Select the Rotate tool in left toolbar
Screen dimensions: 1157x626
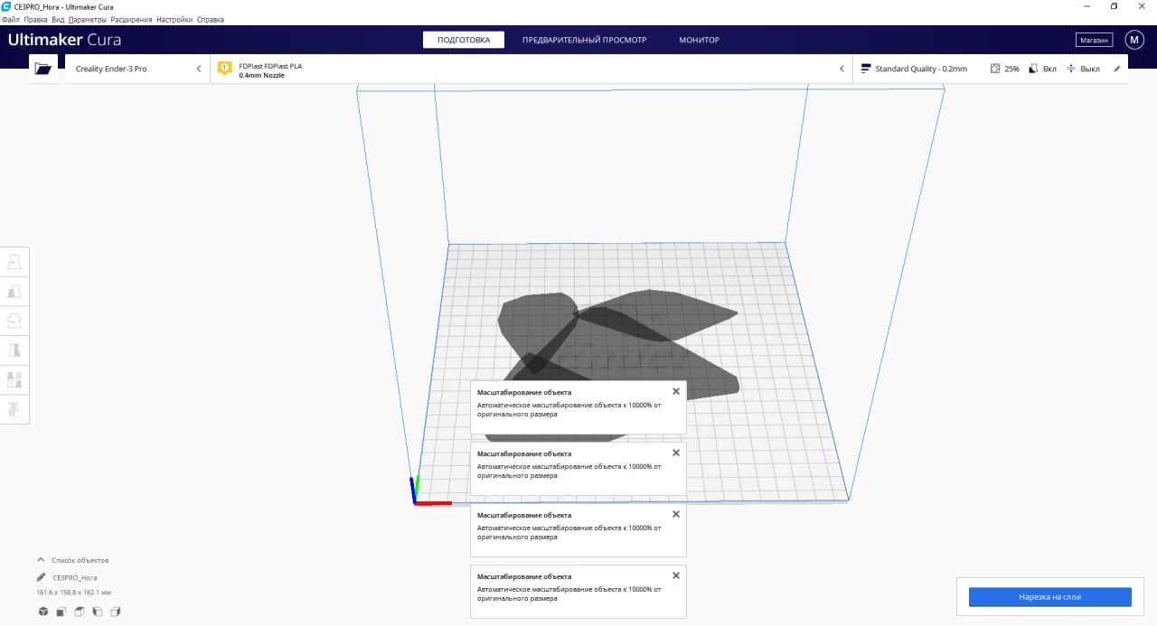14,321
